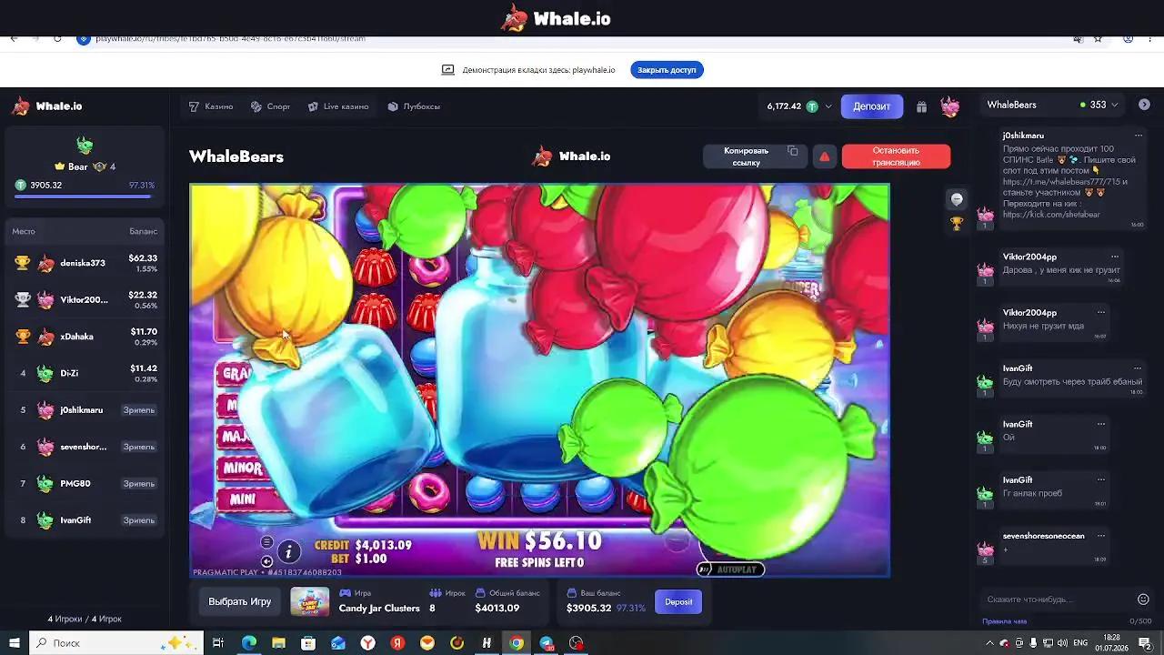The image size is (1164, 655).
Task: Click the ENG language indicator in system tray
Action: (x=1080, y=643)
